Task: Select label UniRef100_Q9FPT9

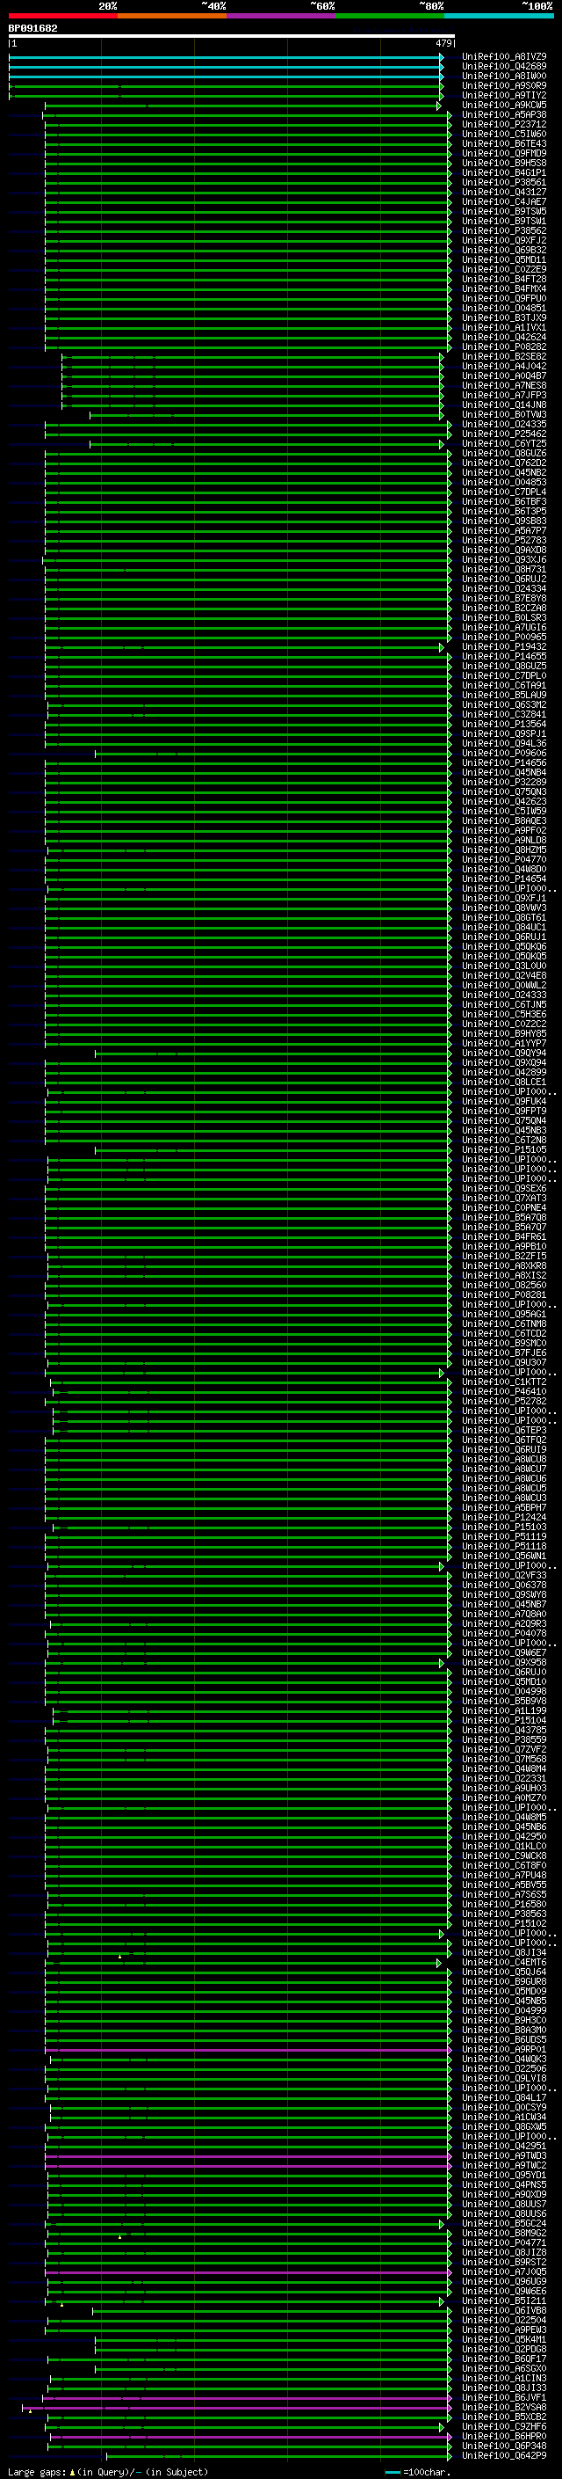Action: point(504,1111)
